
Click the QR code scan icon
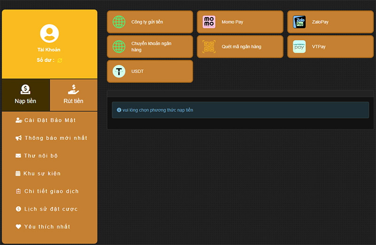pos(209,47)
